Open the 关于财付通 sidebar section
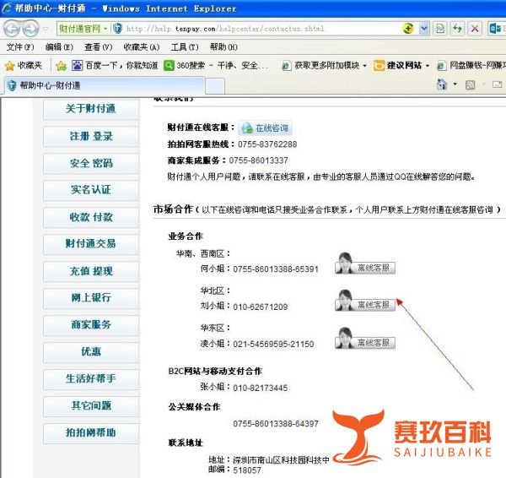506x478 pixels. (x=91, y=109)
